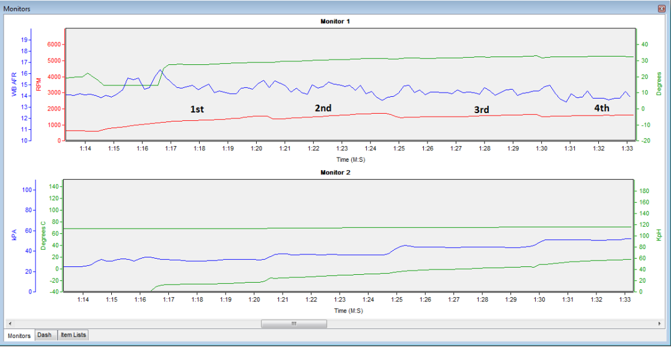Click the Degrees axis label in Monitor 1
Image resolution: width=671 pixels, height=347 pixels.
tap(658, 84)
